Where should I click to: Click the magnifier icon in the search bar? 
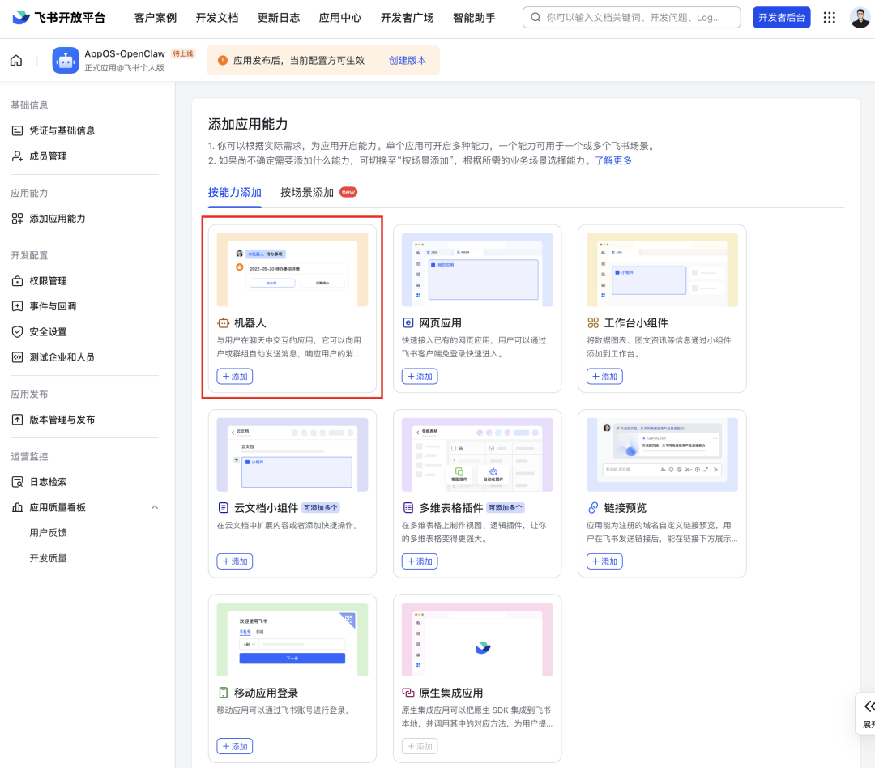tap(536, 17)
